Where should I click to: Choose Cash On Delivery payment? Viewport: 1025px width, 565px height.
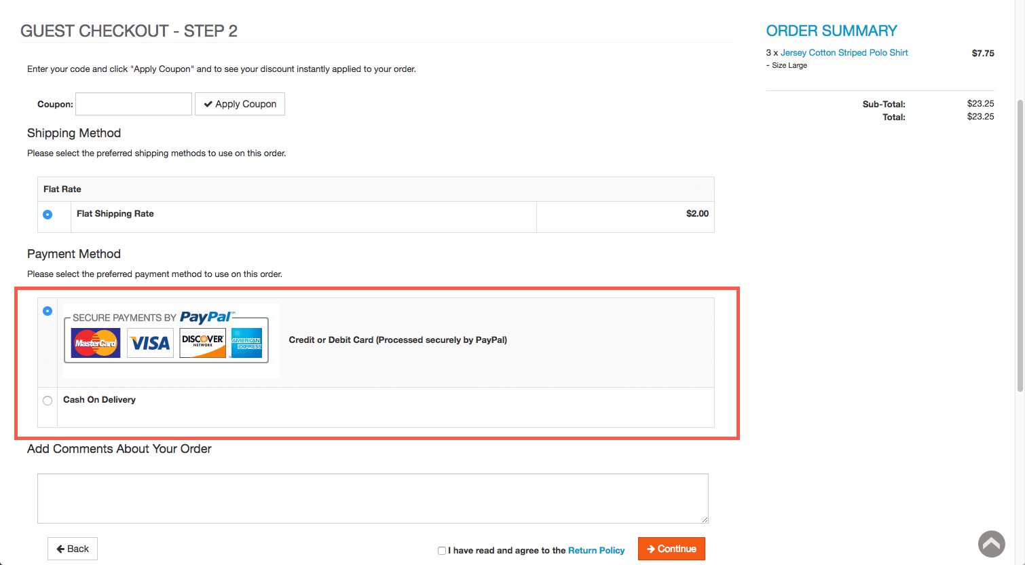click(x=48, y=401)
